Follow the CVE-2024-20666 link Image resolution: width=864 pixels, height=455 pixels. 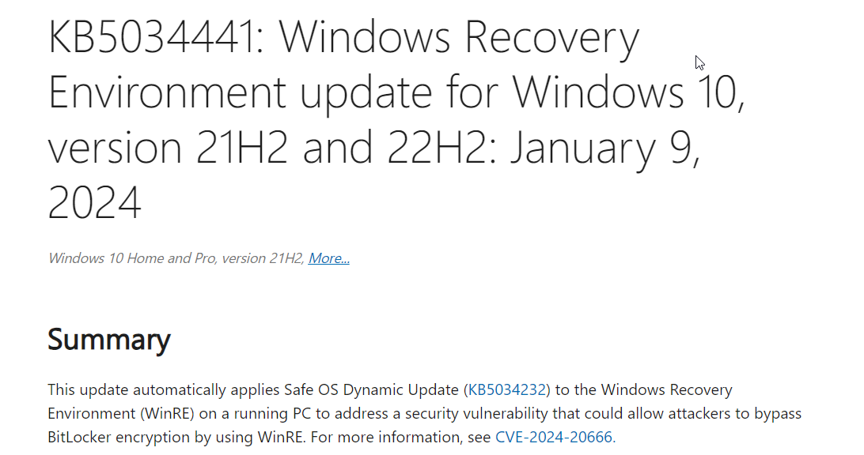tap(555, 437)
